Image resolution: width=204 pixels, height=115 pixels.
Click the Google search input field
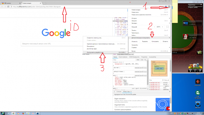pyautogui.click(x=52, y=44)
